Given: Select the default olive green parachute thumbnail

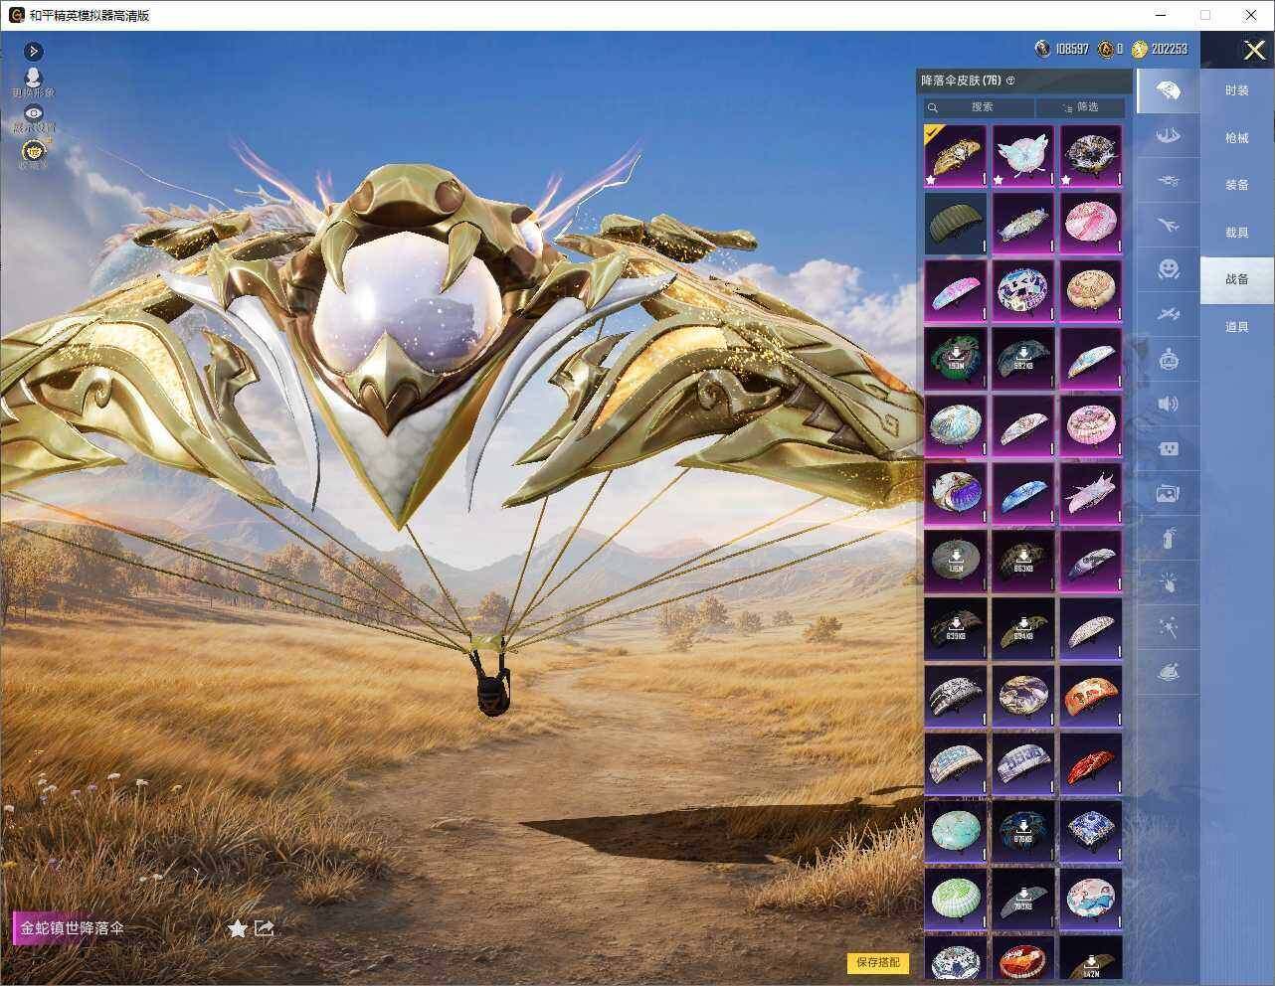Looking at the screenshot, I should click(x=956, y=224).
